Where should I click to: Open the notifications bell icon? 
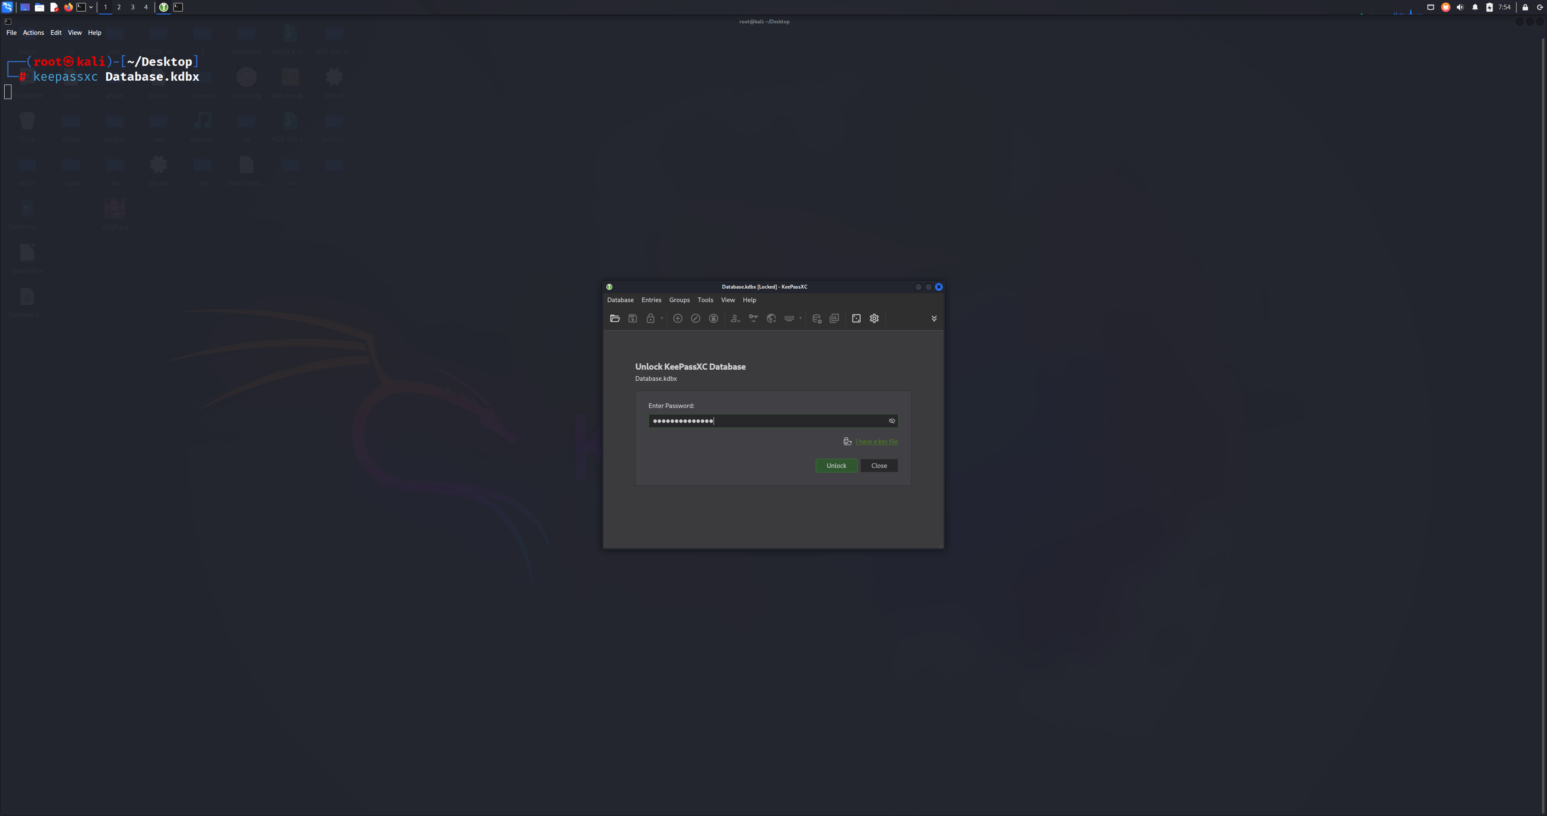click(1475, 7)
